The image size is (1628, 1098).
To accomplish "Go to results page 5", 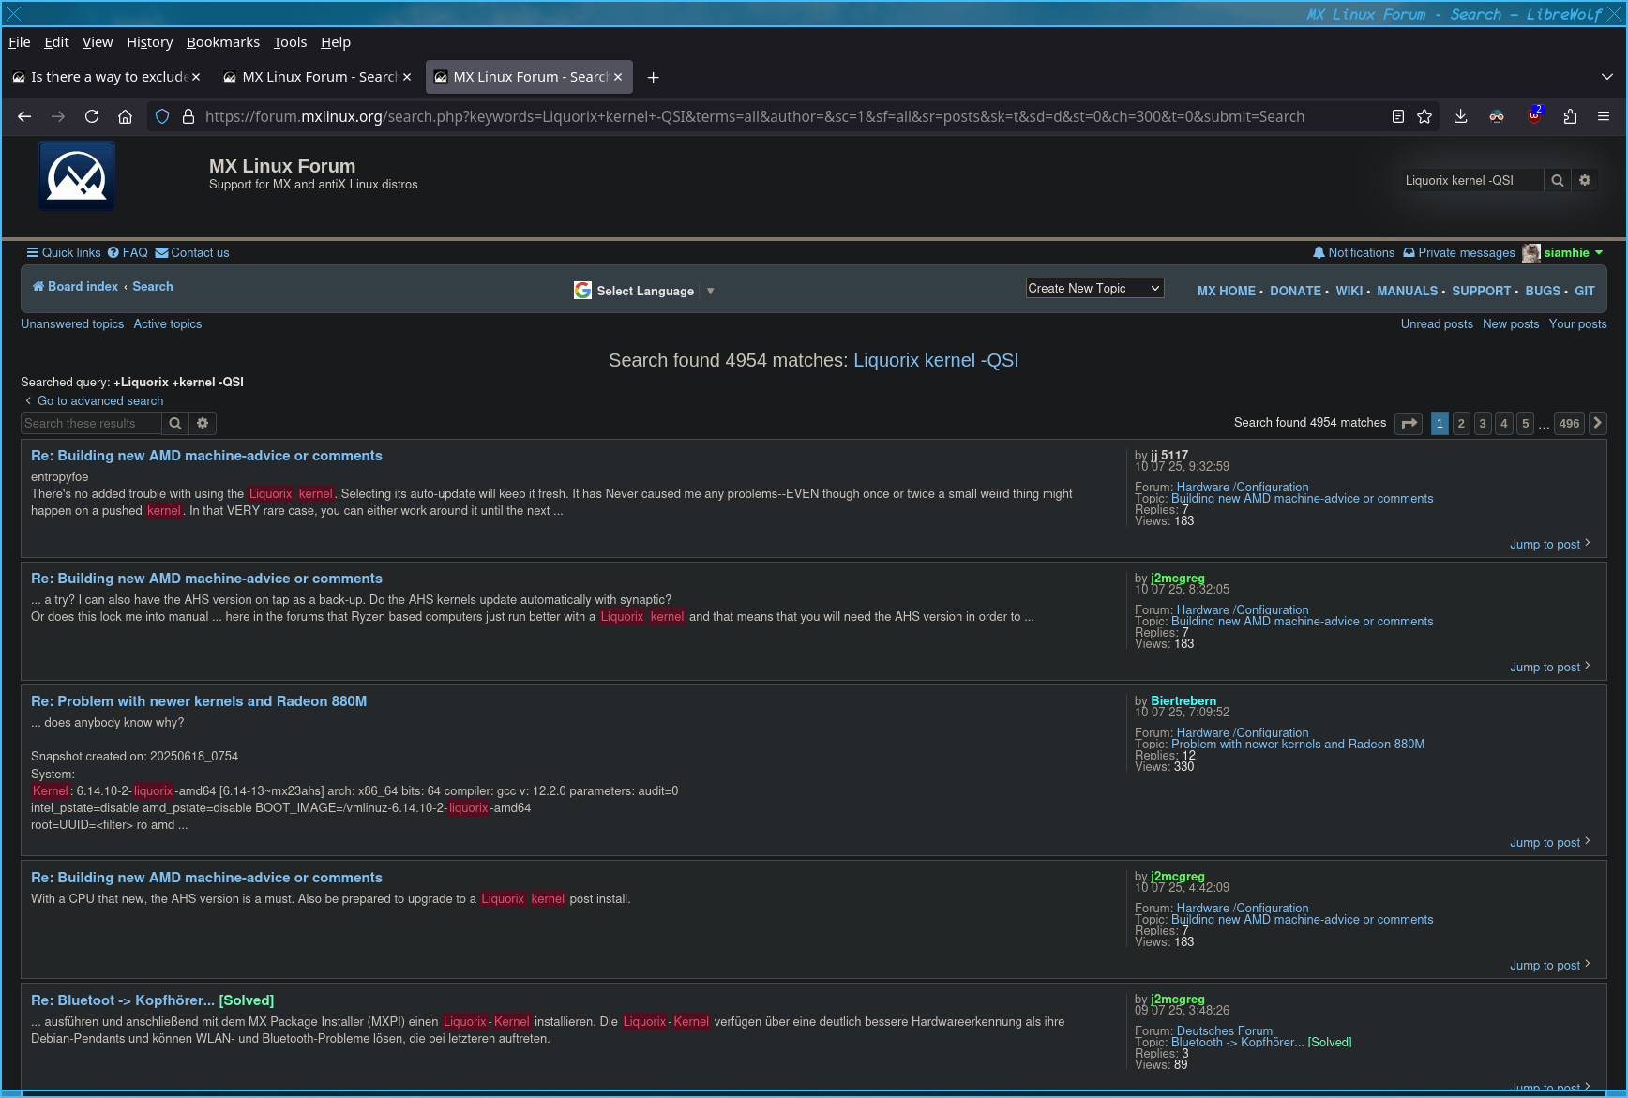I will pyautogui.click(x=1526, y=423).
